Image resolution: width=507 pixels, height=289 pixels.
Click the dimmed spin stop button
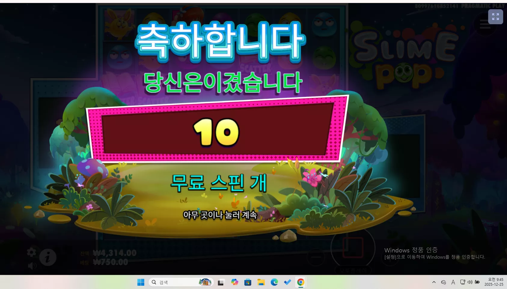coord(353,248)
